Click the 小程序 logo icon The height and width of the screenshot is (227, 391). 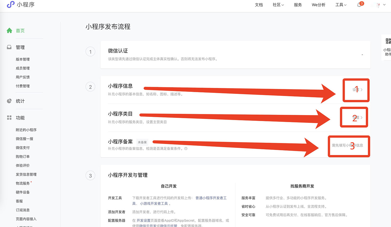pyautogui.click(x=11, y=4)
